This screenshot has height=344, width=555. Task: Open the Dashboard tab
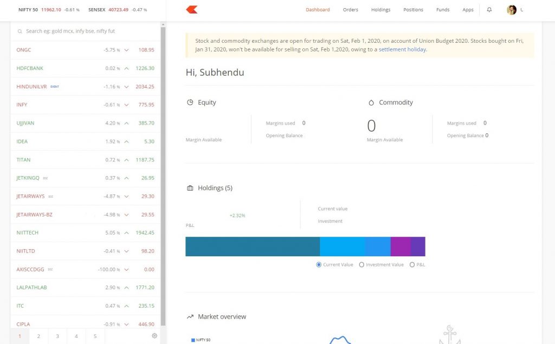[318, 10]
